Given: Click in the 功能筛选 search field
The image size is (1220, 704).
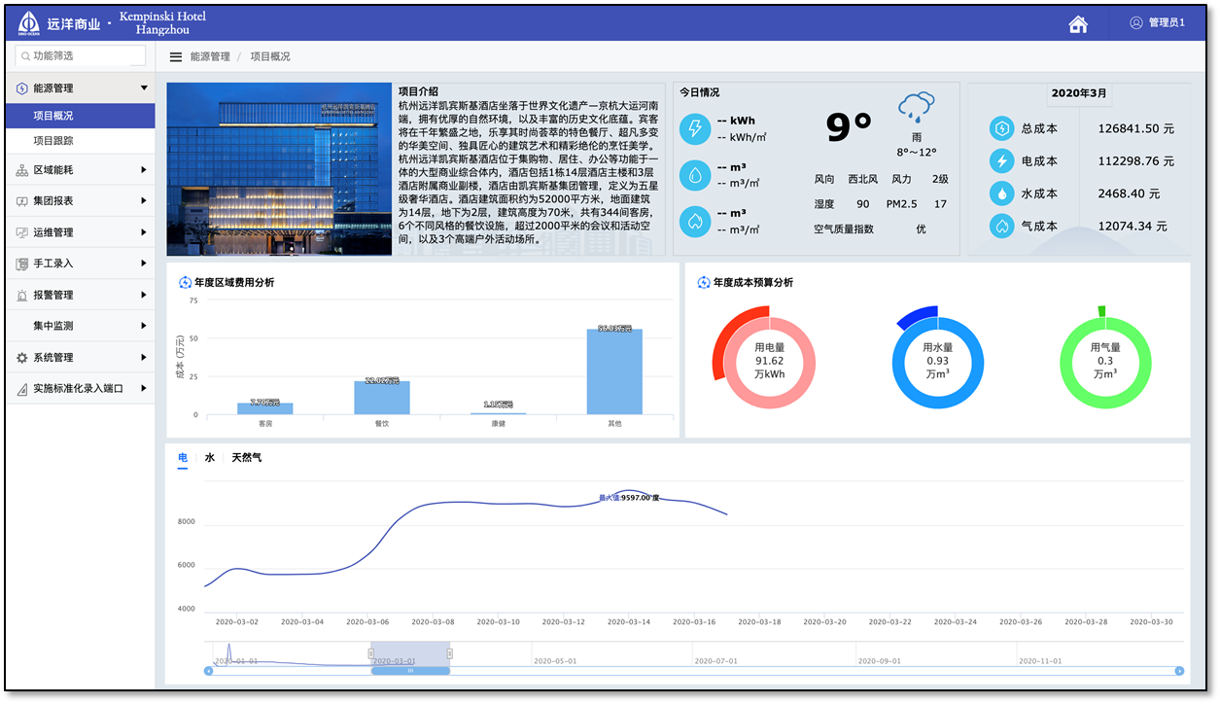Looking at the screenshot, I should coord(82,56).
